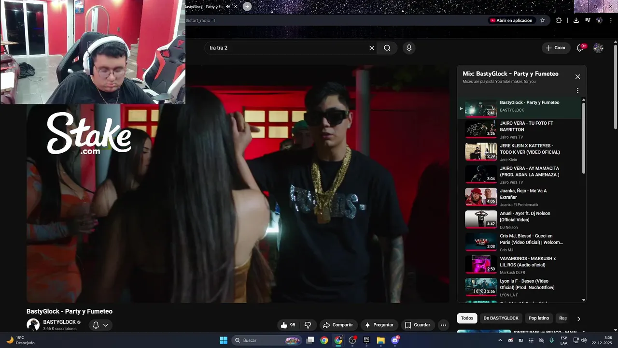This screenshot has height=348, width=618.
Task: Open Google Chrome on taskbar
Action: click(x=324, y=340)
